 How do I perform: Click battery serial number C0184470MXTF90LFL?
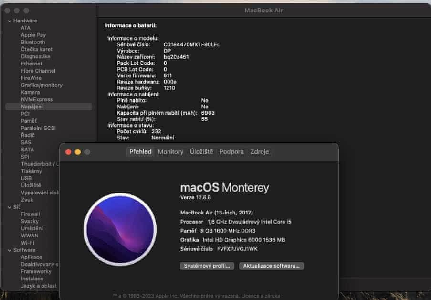(x=192, y=44)
